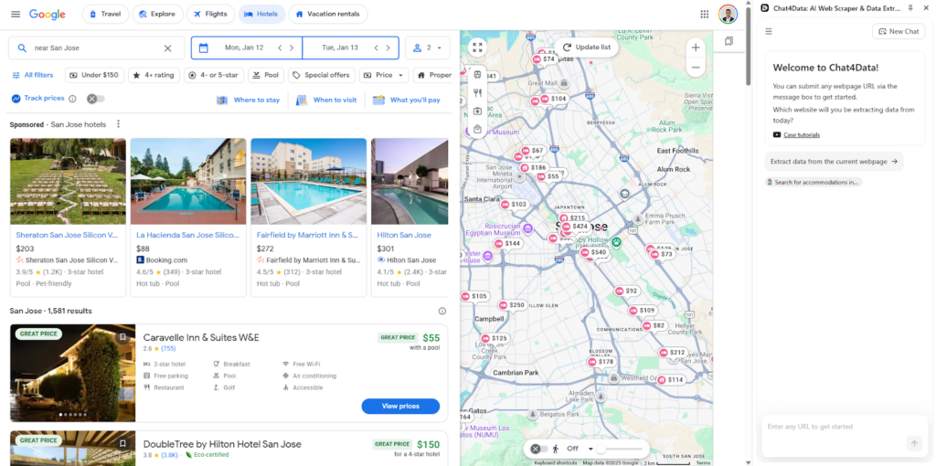
Task: Send the URL with the arrow button
Action: coord(914,443)
